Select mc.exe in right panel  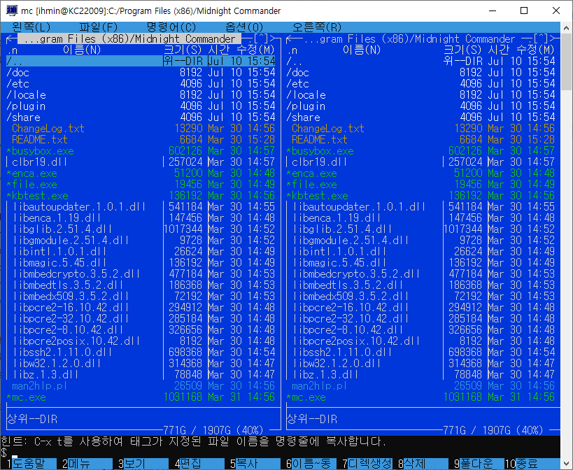point(420,397)
